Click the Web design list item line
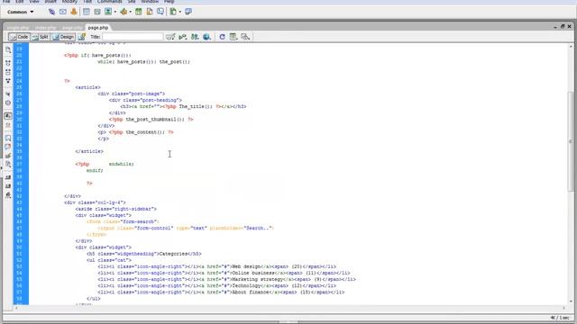577x324 pixels. 216,266
